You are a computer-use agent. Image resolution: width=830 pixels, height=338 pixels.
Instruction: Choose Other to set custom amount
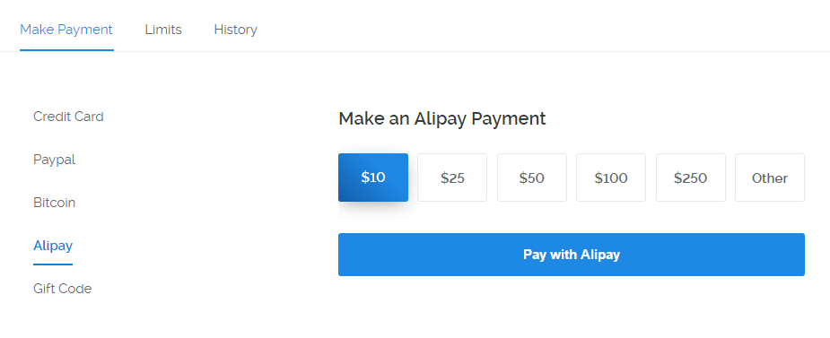pos(770,178)
